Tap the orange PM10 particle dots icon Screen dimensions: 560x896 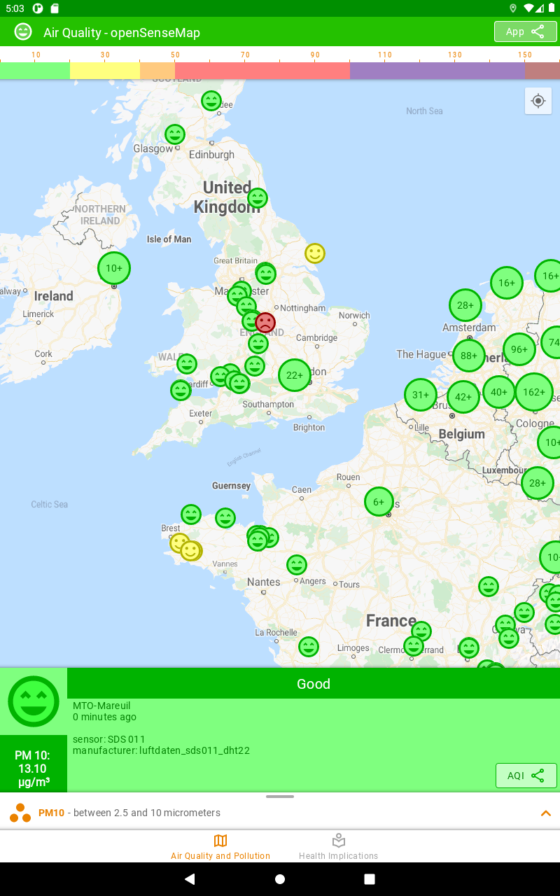coord(20,813)
